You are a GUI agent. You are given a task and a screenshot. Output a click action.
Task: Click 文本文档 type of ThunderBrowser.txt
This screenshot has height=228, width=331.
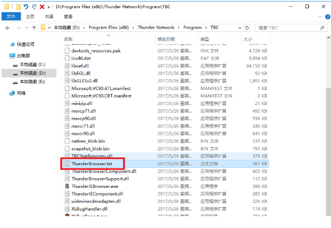[x=209, y=164]
